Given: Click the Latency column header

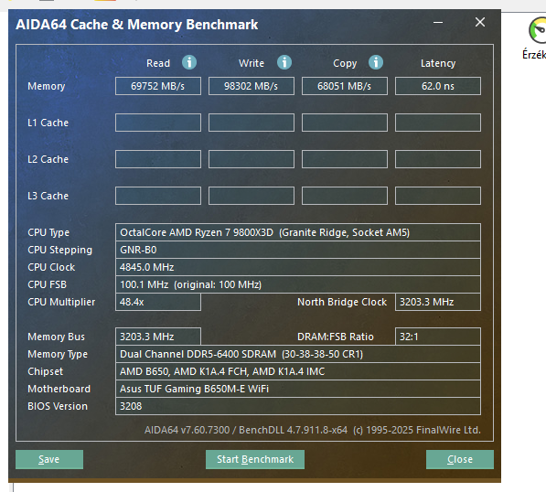Looking at the screenshot, I should (438, 63).
